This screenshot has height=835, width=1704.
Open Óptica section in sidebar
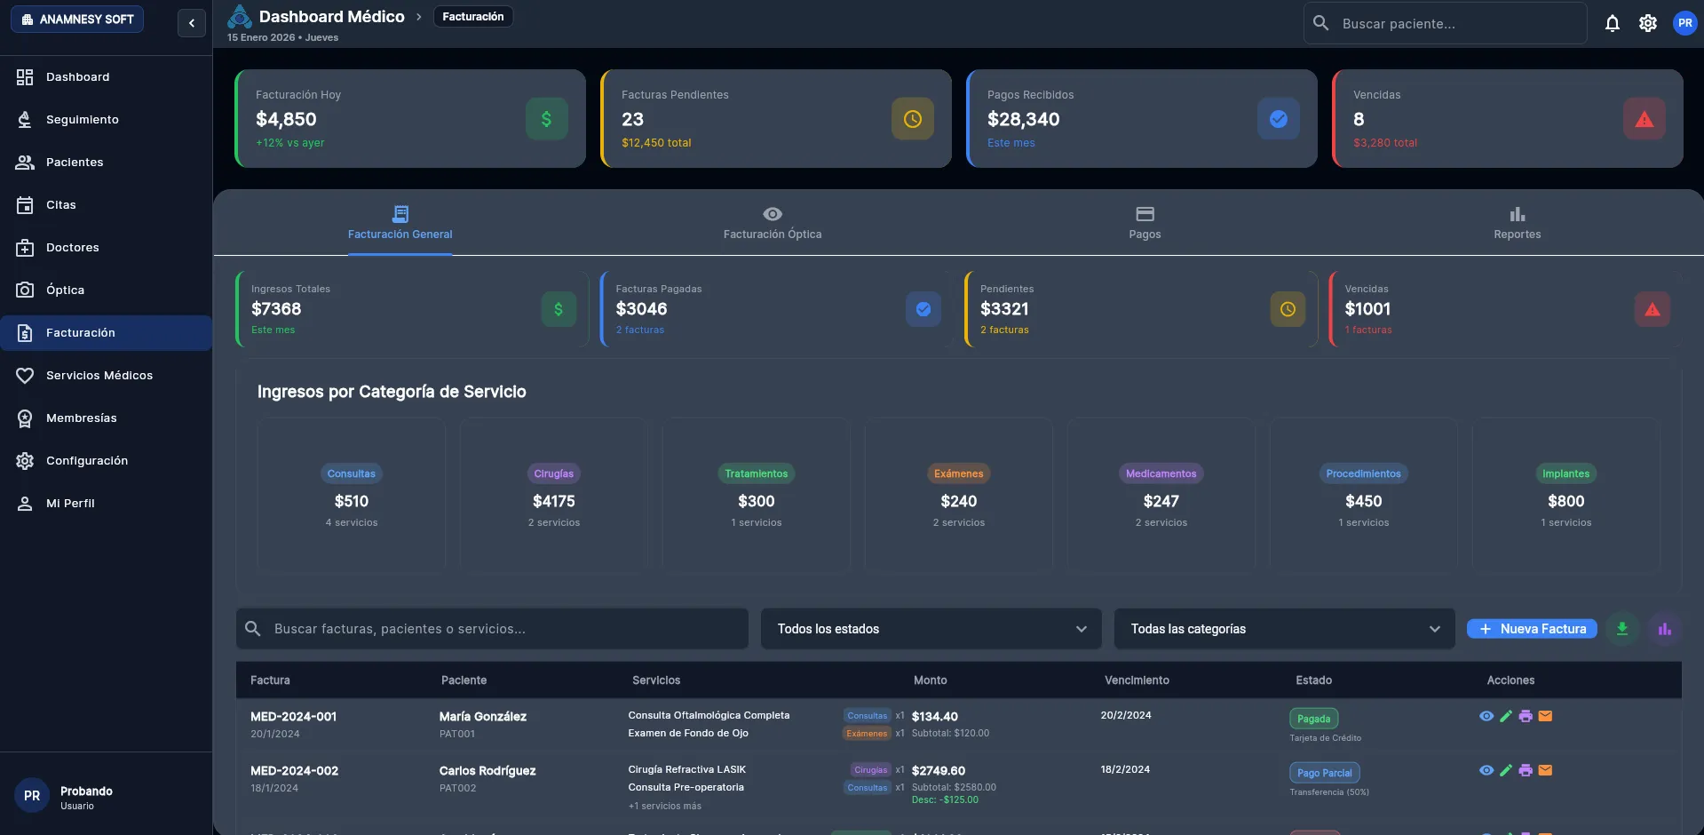coord(106,290)
